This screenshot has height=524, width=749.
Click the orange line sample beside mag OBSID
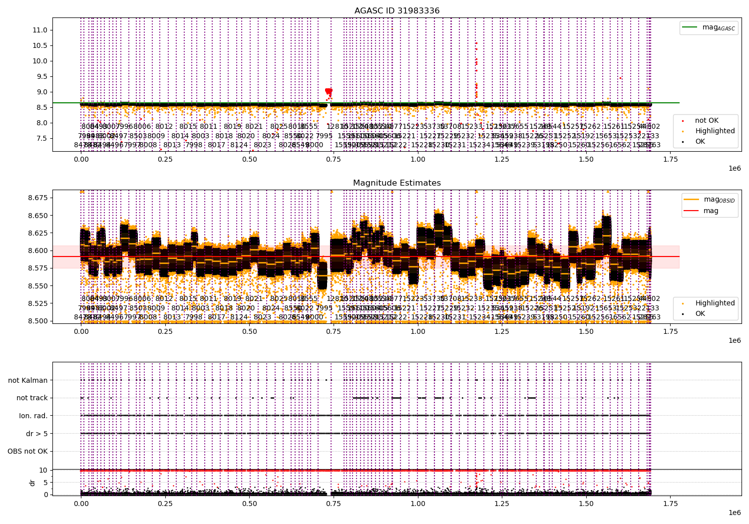692,200
